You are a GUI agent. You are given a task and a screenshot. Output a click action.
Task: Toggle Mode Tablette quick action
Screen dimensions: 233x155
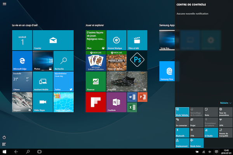(x=182, y=112)
